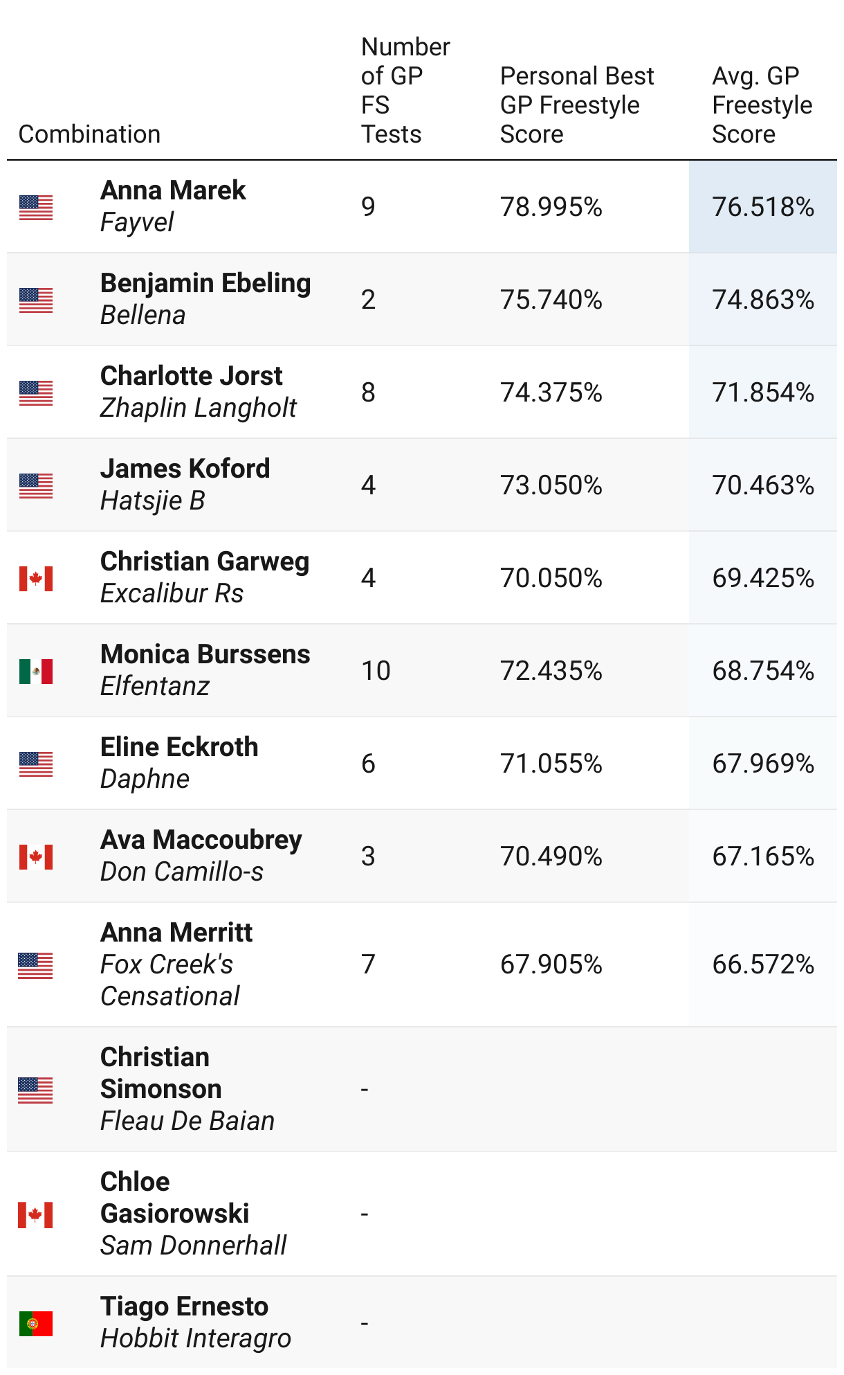Click horse name Hobbit Interagro
844x1375 pixels.
pyautogui.click(x=195, y=1338)
